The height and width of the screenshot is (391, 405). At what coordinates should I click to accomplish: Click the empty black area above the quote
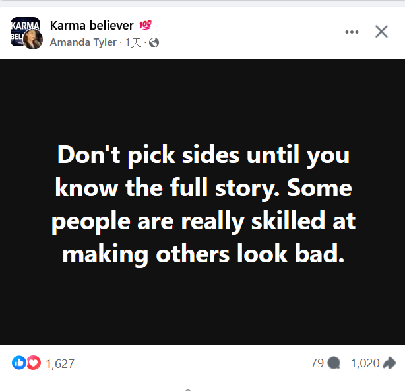202,99
